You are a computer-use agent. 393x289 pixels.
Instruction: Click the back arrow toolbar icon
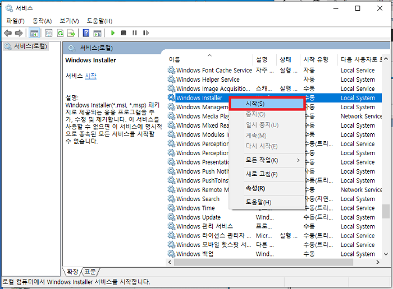pos(8,33)
